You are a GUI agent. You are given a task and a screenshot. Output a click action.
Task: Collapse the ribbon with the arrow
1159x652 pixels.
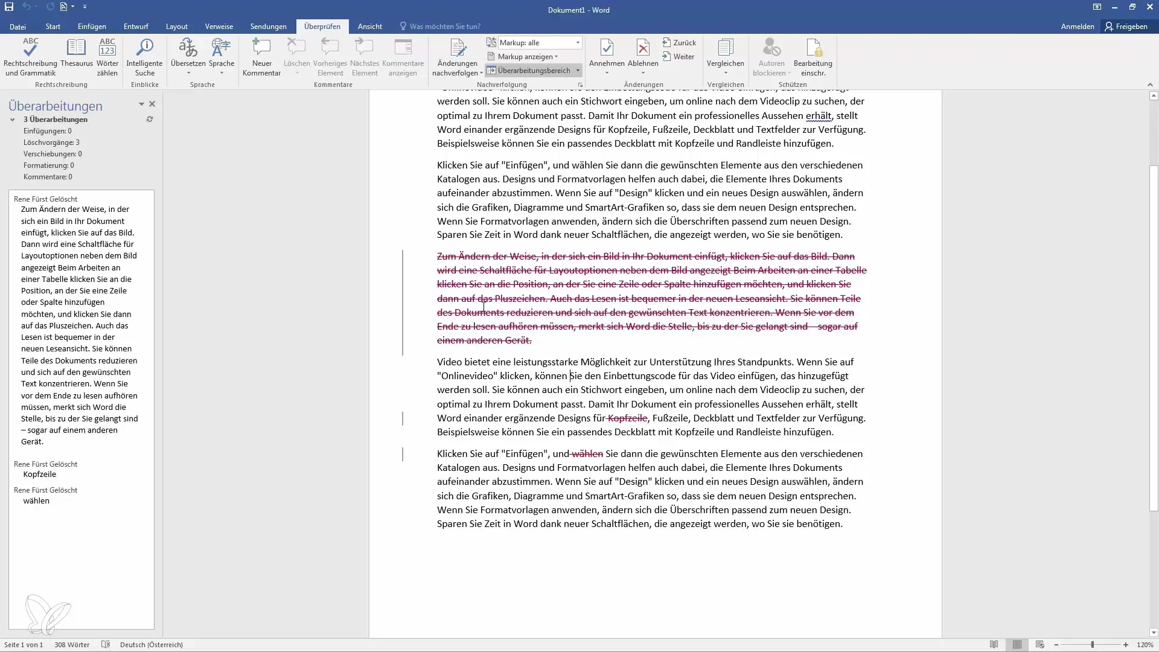click(1149, 85)
